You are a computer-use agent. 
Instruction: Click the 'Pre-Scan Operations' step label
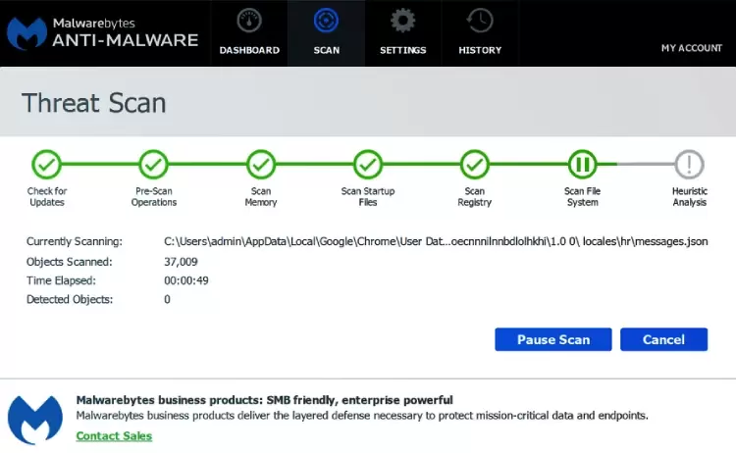click(154, 197)
